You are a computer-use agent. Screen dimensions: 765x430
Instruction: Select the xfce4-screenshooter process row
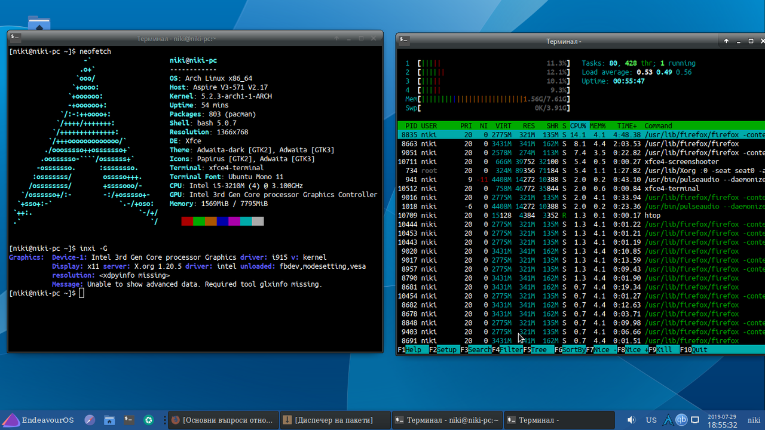581,162
